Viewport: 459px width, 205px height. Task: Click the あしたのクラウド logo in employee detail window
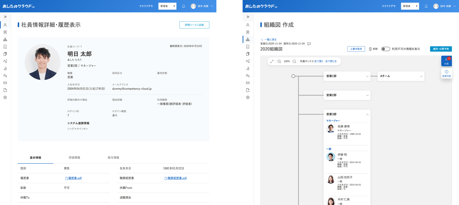tap(19, 6)
